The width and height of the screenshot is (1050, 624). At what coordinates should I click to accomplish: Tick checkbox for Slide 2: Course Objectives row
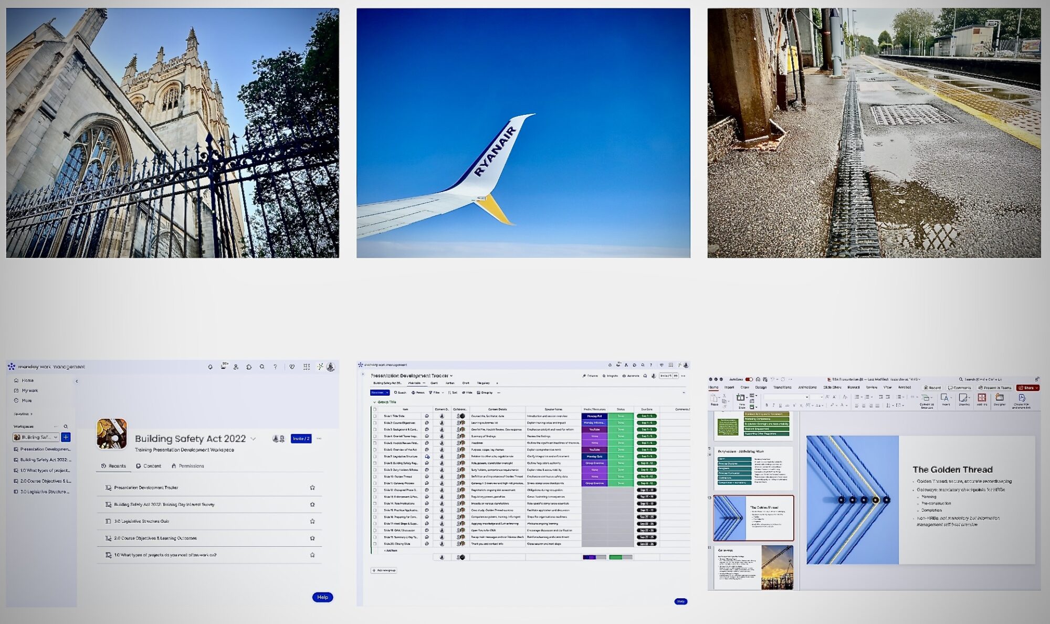click(x=375, y=423)
